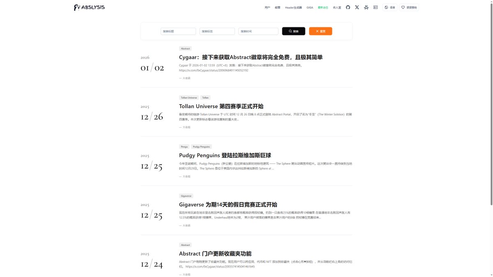Image resolution: width=493 pixels, height=277 pixels.
Task: Click the 01/02 date of the first article
Action: 152,68
